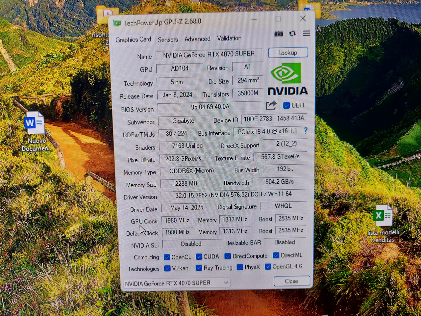The width and height of the screenshot is (421, 316).
Task: Click the ROPs/TMUs value 80 / 224
Action: pyautogui.click(x=176, y=134)
